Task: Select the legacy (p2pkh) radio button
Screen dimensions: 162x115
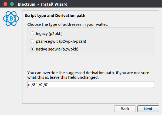Action: click(x=32, y=33)
